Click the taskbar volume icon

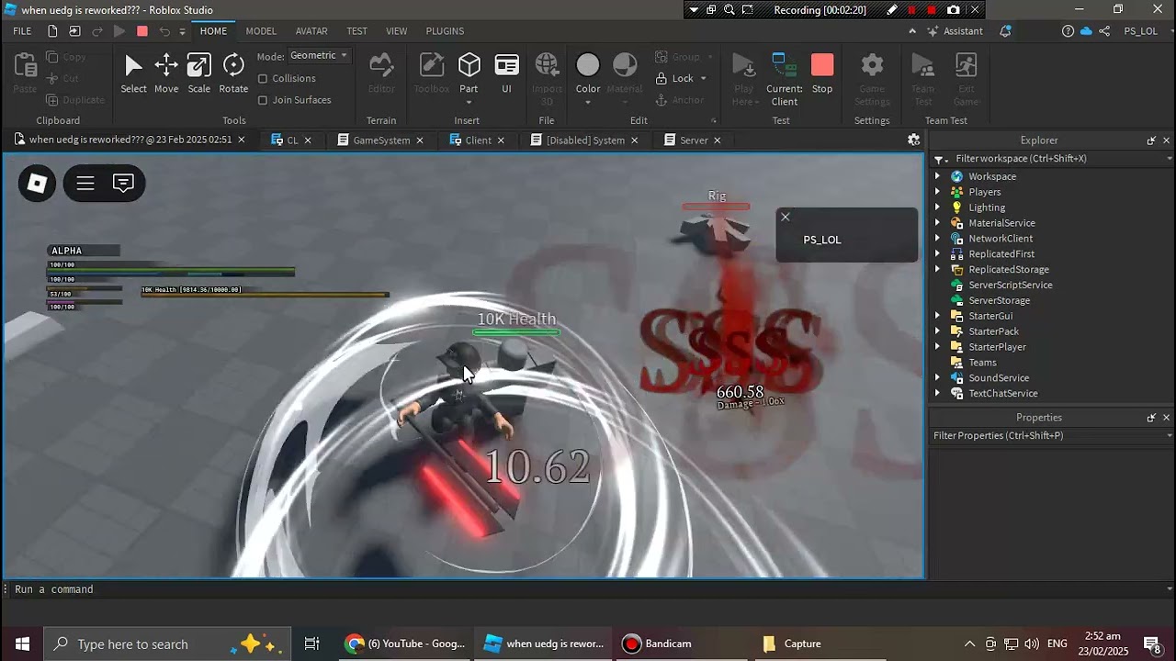pyautogui.click(x=1032, y=644)
